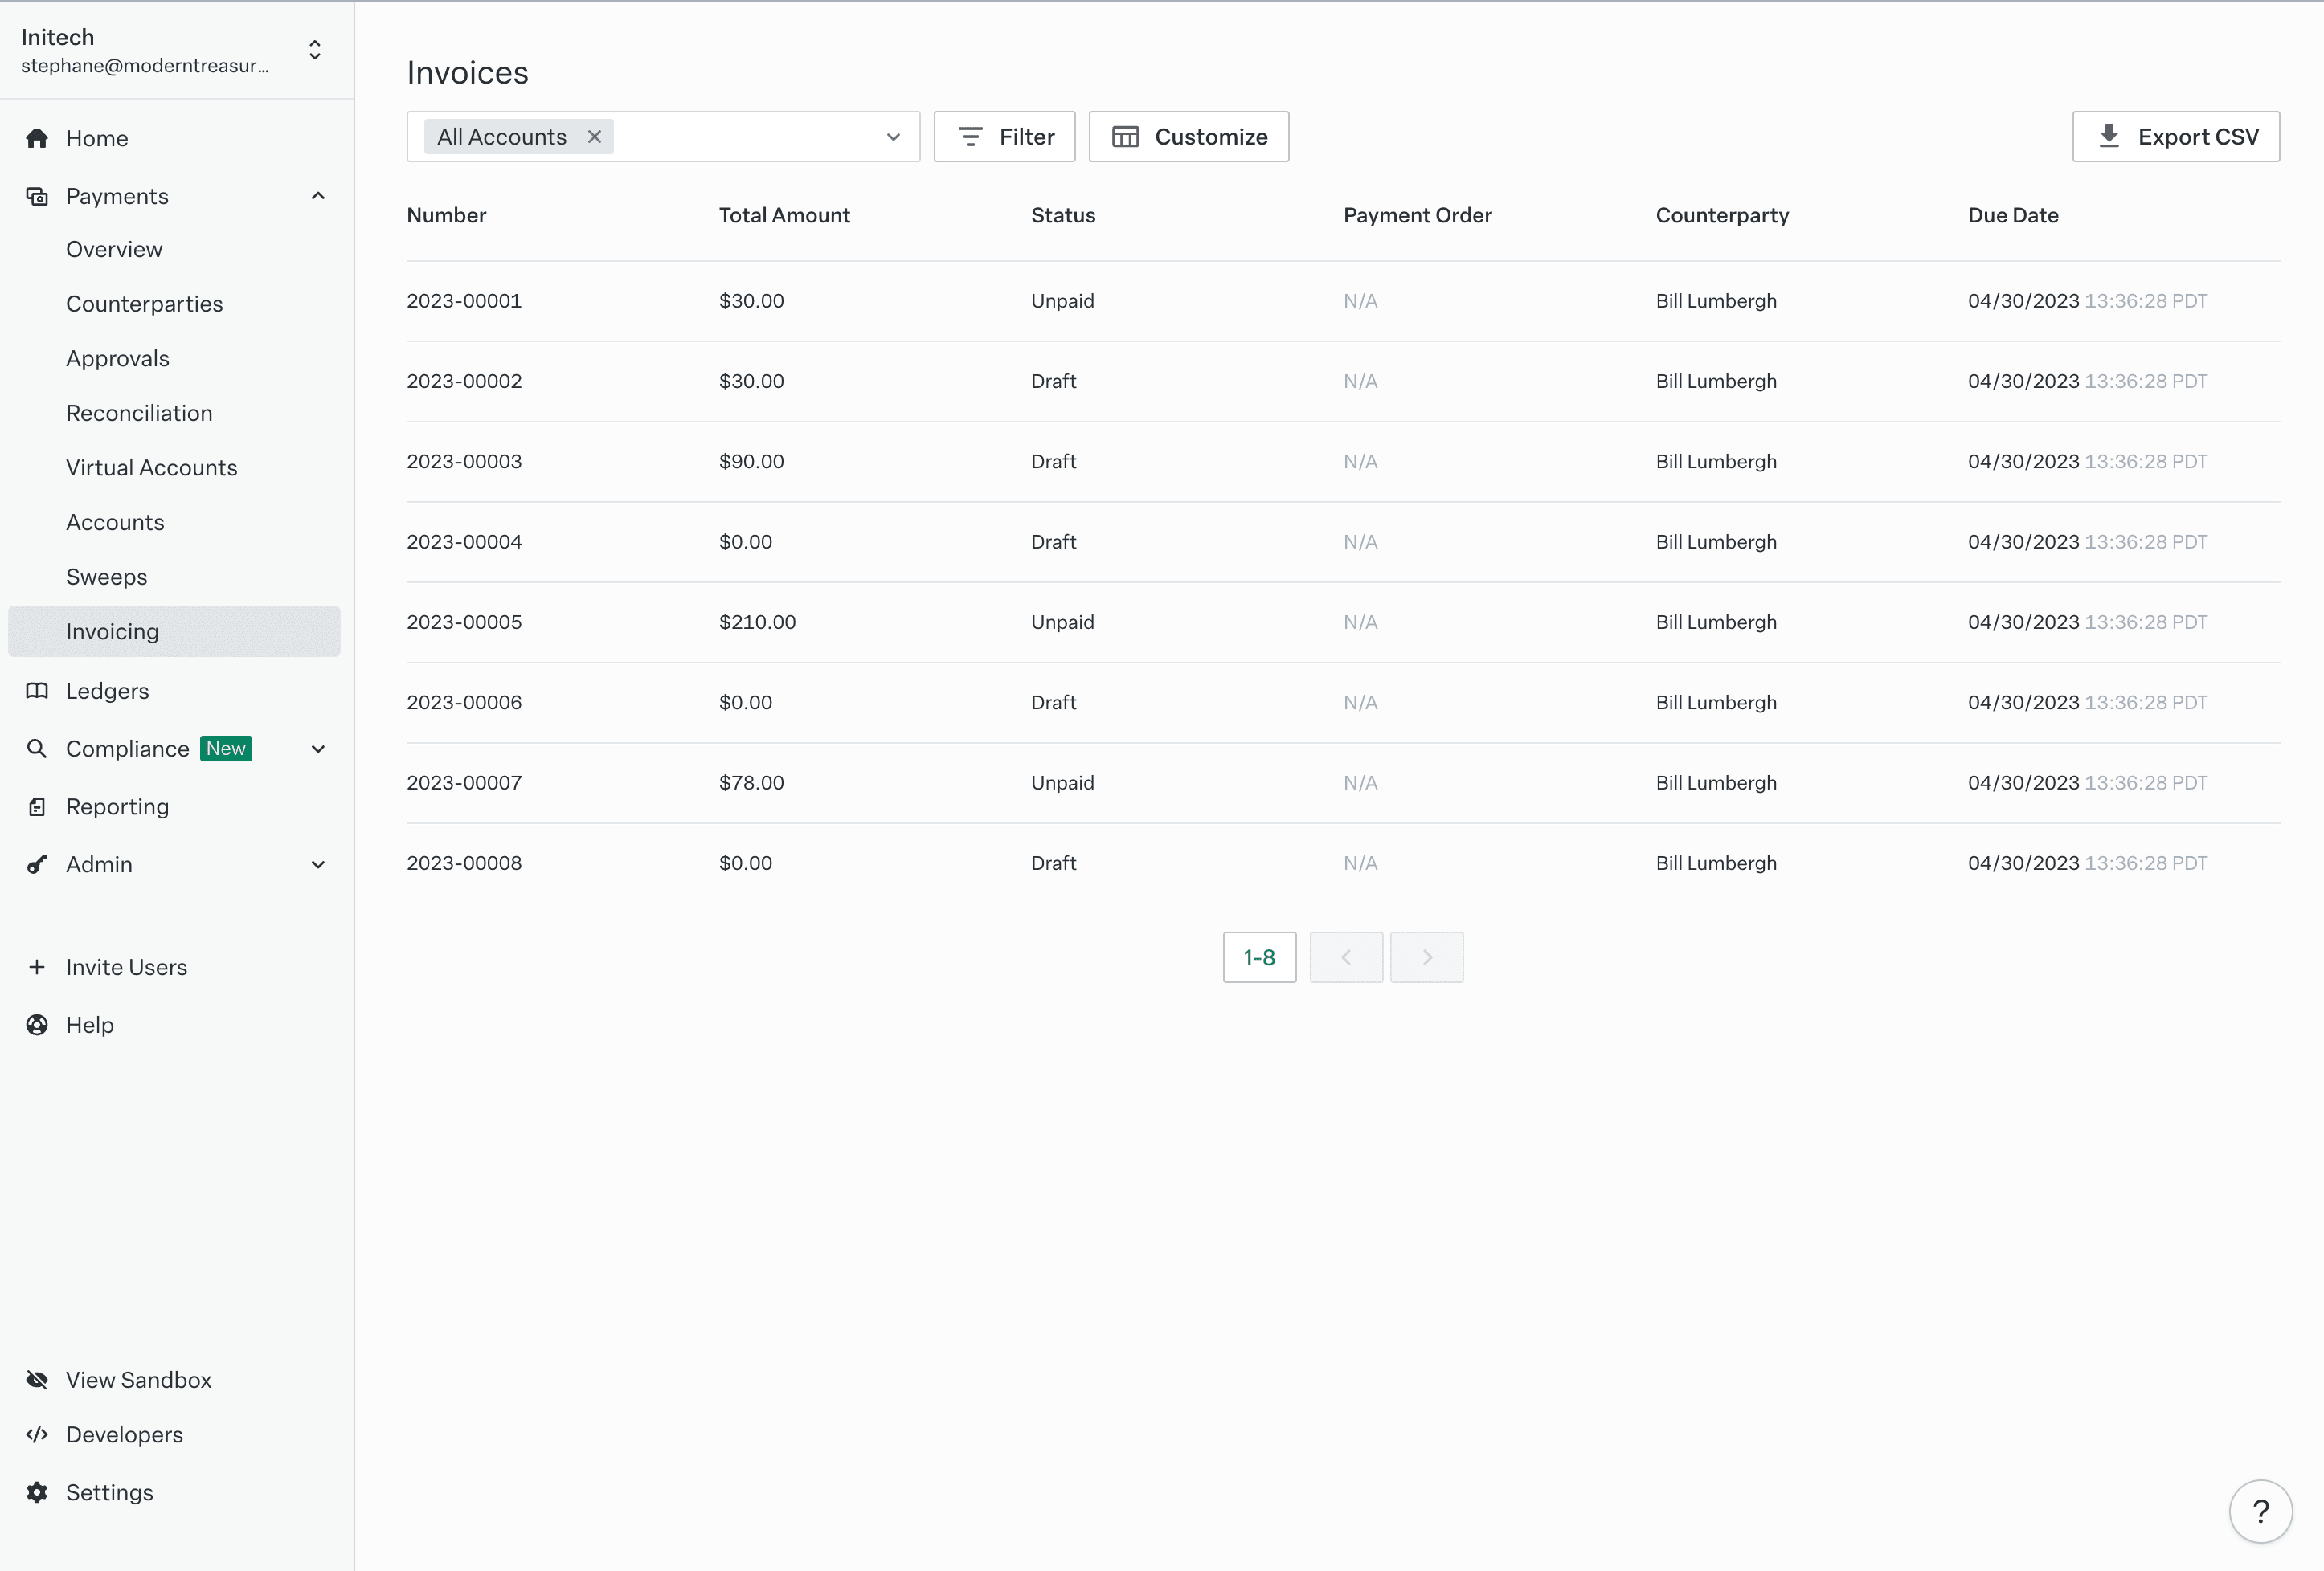The height and width of the screenshot is (1571, 2324).
Task: Click the question mark help bubble
Action: [x=2260, y=1511]
